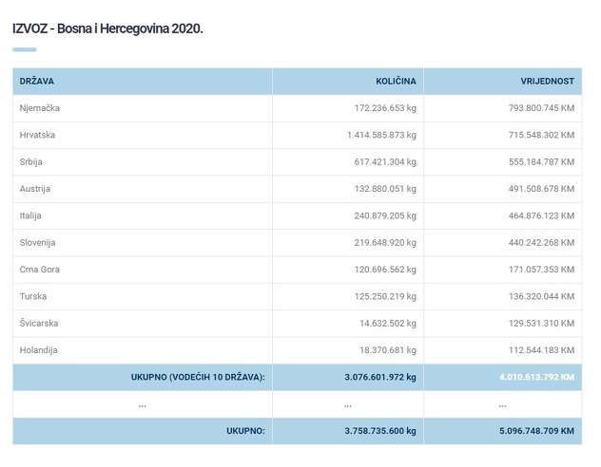The width and height of the screenshot is (601, 467).
Task: Click Hrvatska in the country column
Action: pos(38,135)
